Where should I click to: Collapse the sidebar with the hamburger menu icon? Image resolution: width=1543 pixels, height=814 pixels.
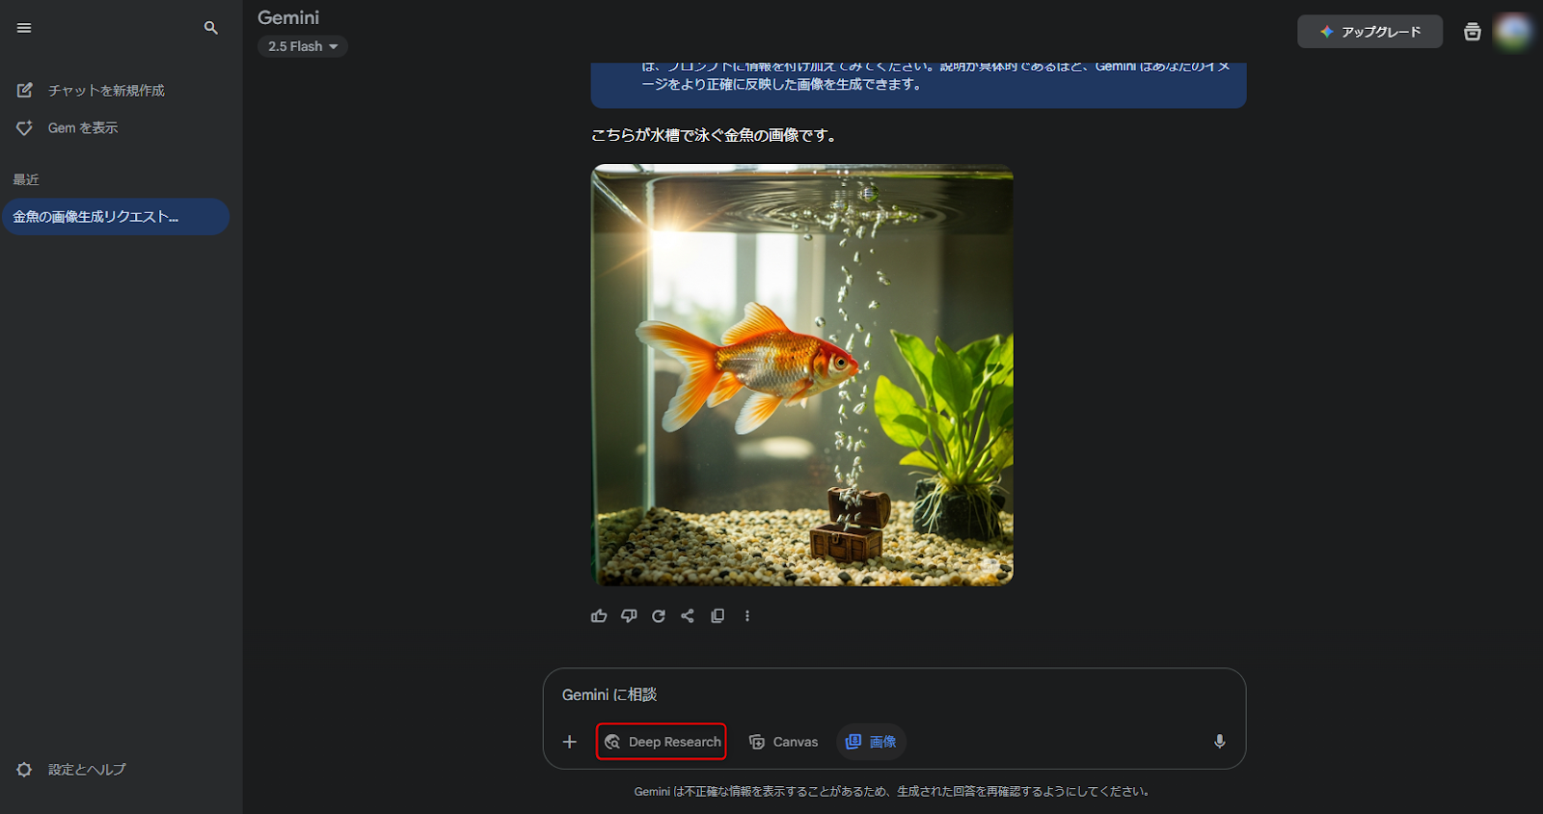[x=24, y=28]
